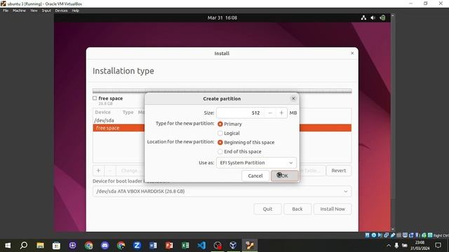Screen dimensions: 449x252
Task: Open VirtualBox File menu
Action: (6, 10)
